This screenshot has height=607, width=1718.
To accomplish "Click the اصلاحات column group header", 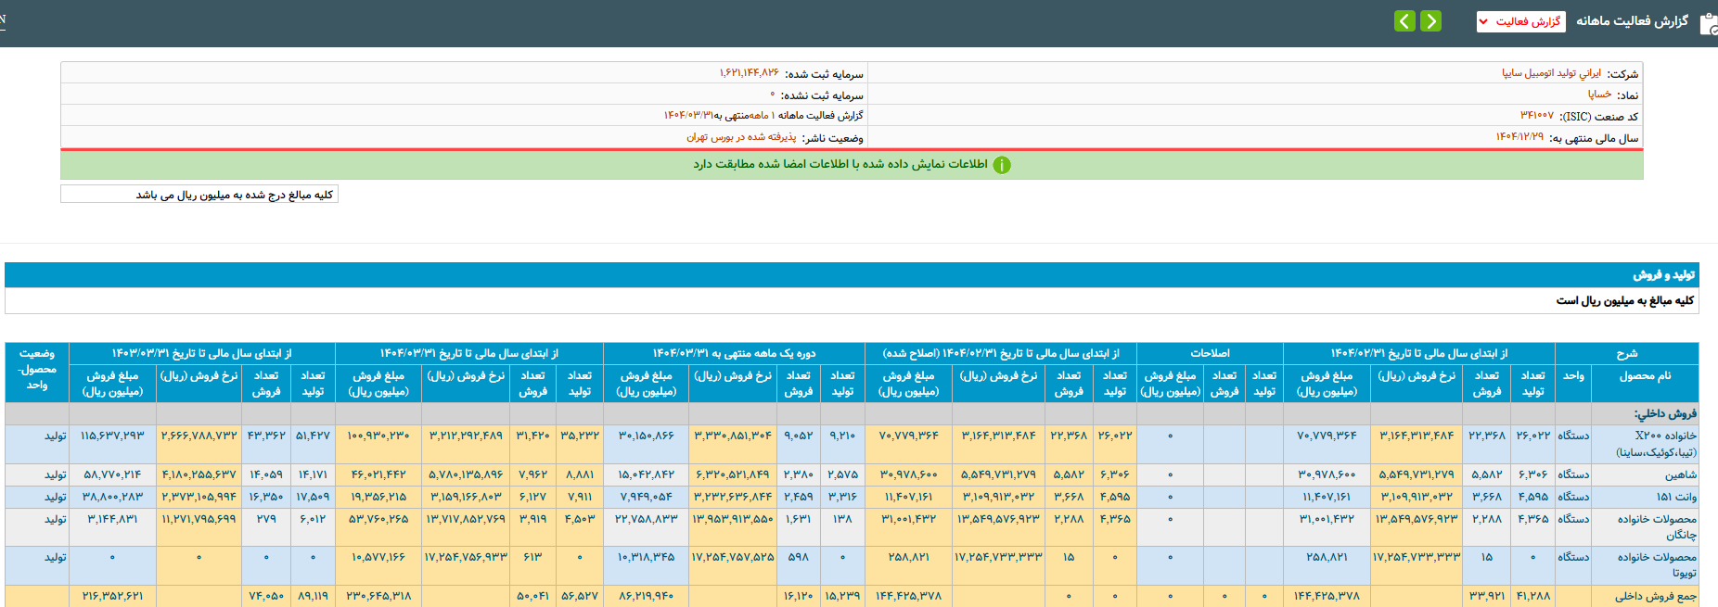I will pyautogui.click(x=1210, y=353).
